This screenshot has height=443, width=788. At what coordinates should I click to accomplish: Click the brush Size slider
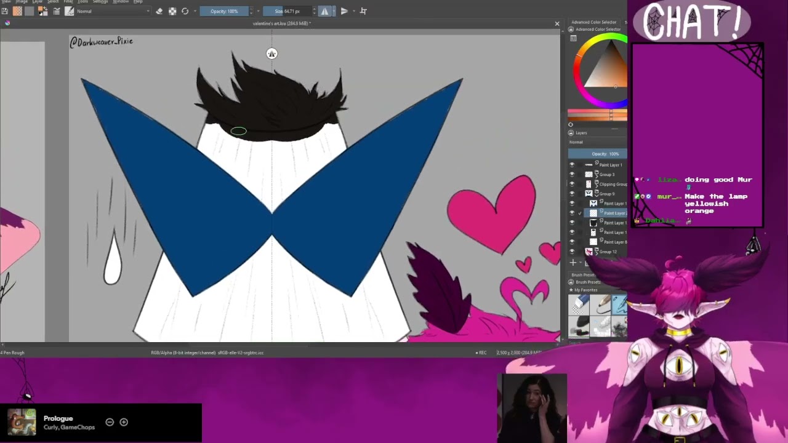point(287,11)
